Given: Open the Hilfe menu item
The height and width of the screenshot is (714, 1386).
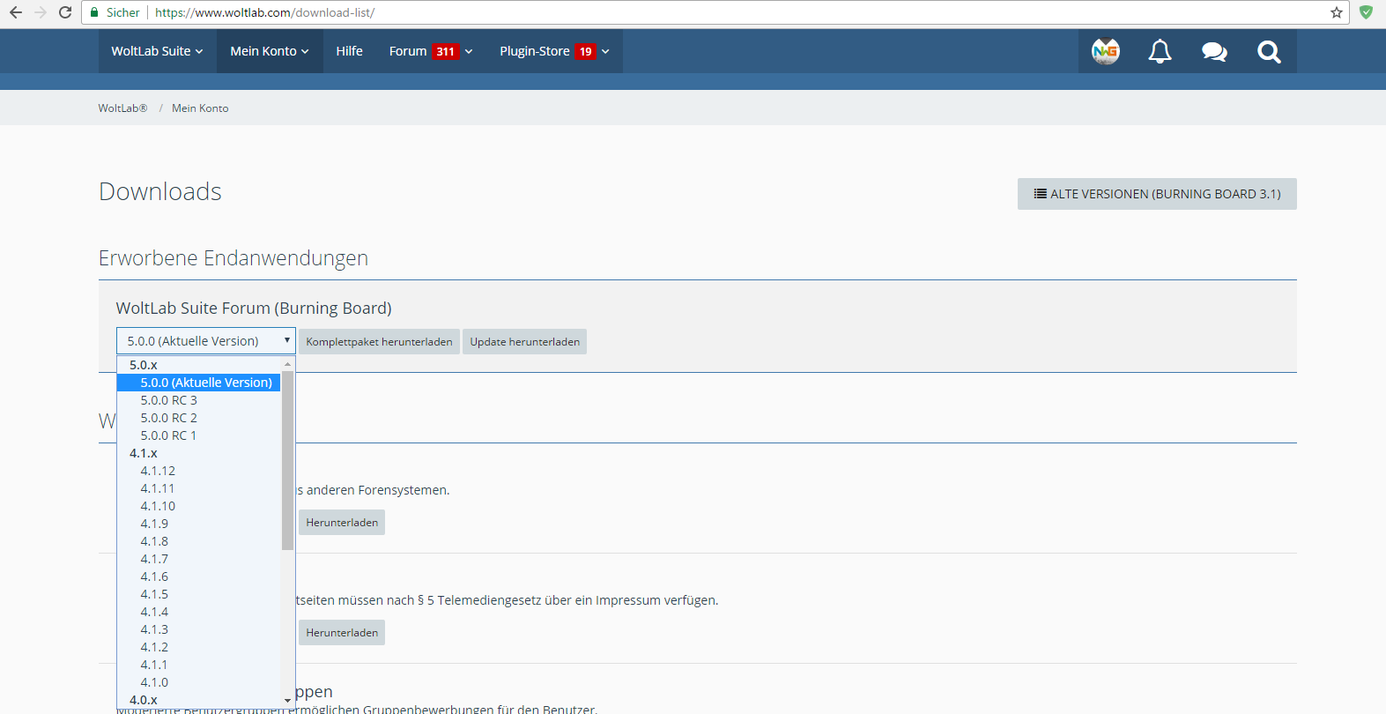Looking at the screenshot, I should (349, 51).
